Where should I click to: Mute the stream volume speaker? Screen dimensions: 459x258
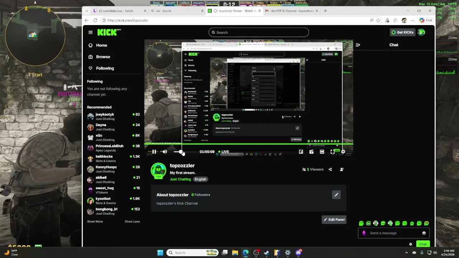[x=165, y=152]
